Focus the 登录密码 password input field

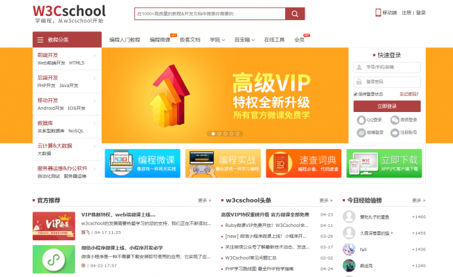pos(387,82)
